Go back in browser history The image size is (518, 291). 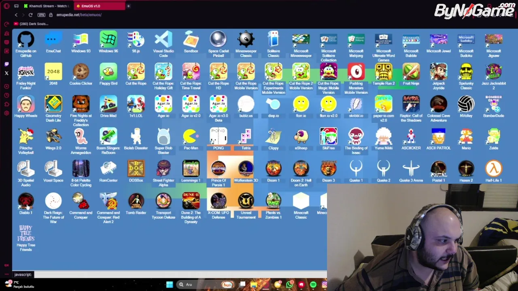point(16,15)
